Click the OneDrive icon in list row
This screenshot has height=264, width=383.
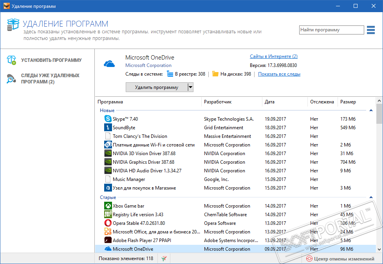tap(108, 249)
